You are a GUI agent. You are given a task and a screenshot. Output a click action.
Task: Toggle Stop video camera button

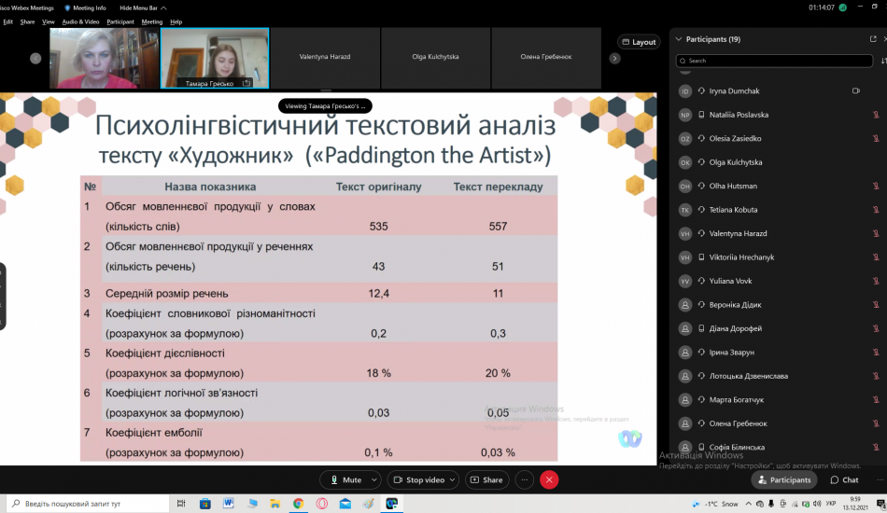point(418,479)
